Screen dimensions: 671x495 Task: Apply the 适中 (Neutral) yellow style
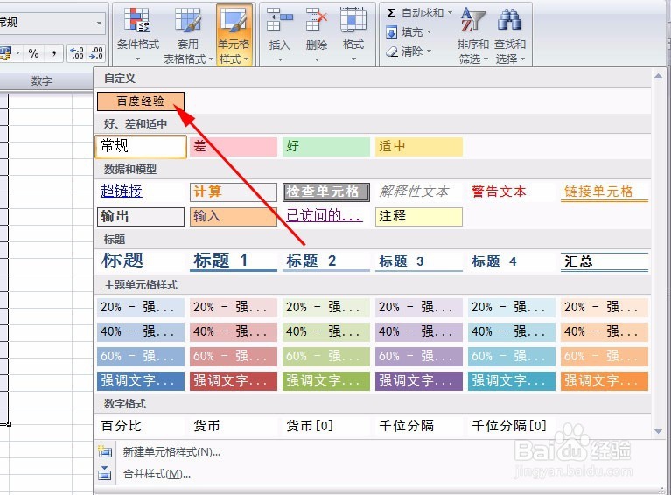[419, 146]
